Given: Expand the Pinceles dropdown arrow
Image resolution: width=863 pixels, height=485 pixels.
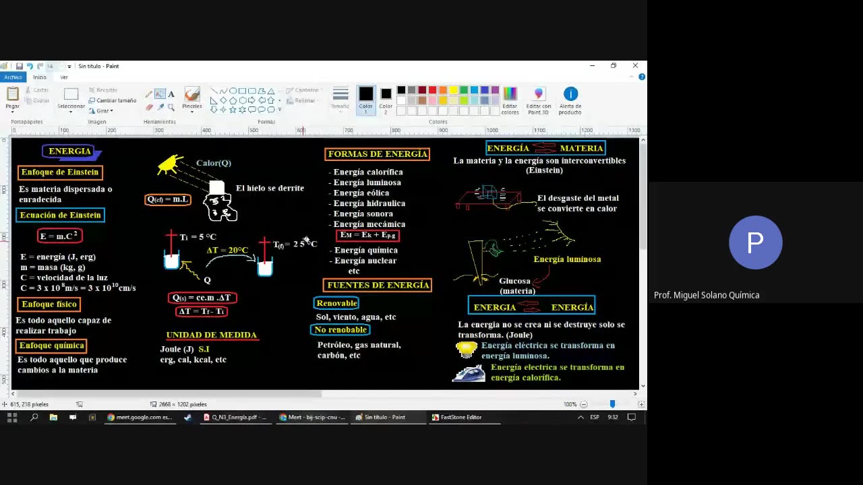Looking at the screenshot, I should [192, 112].
